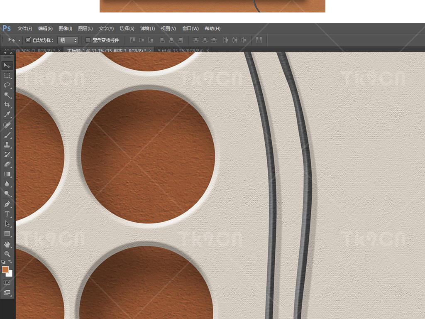Viewport: 425px width, 319px height.
Task: Open the 视图(V) menu
Action: coord(169,29)
